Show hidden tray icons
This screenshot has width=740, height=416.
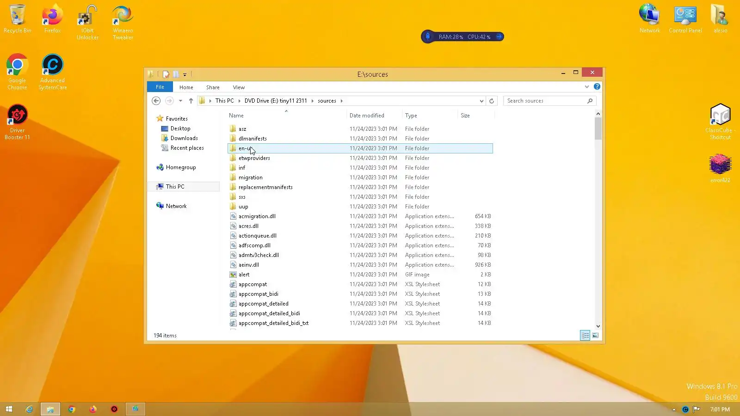click(674, 410)
